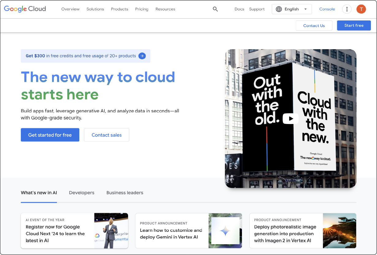Open the search magnifier icon
377x255 pixels.
click(215, 9)
